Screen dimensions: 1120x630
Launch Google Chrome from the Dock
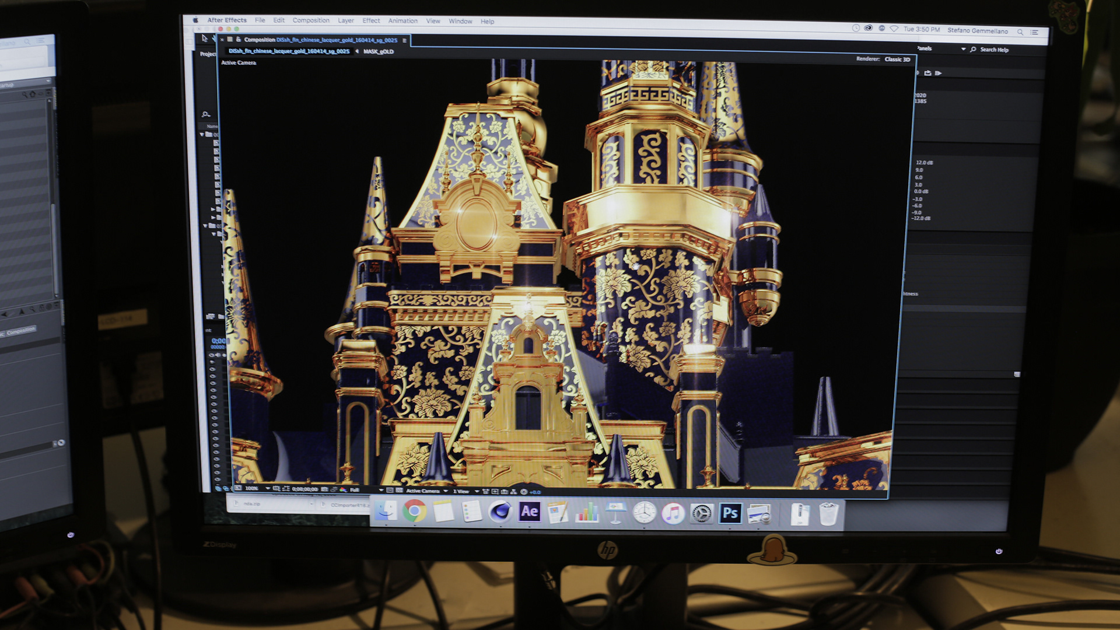[x=414, y=512]
